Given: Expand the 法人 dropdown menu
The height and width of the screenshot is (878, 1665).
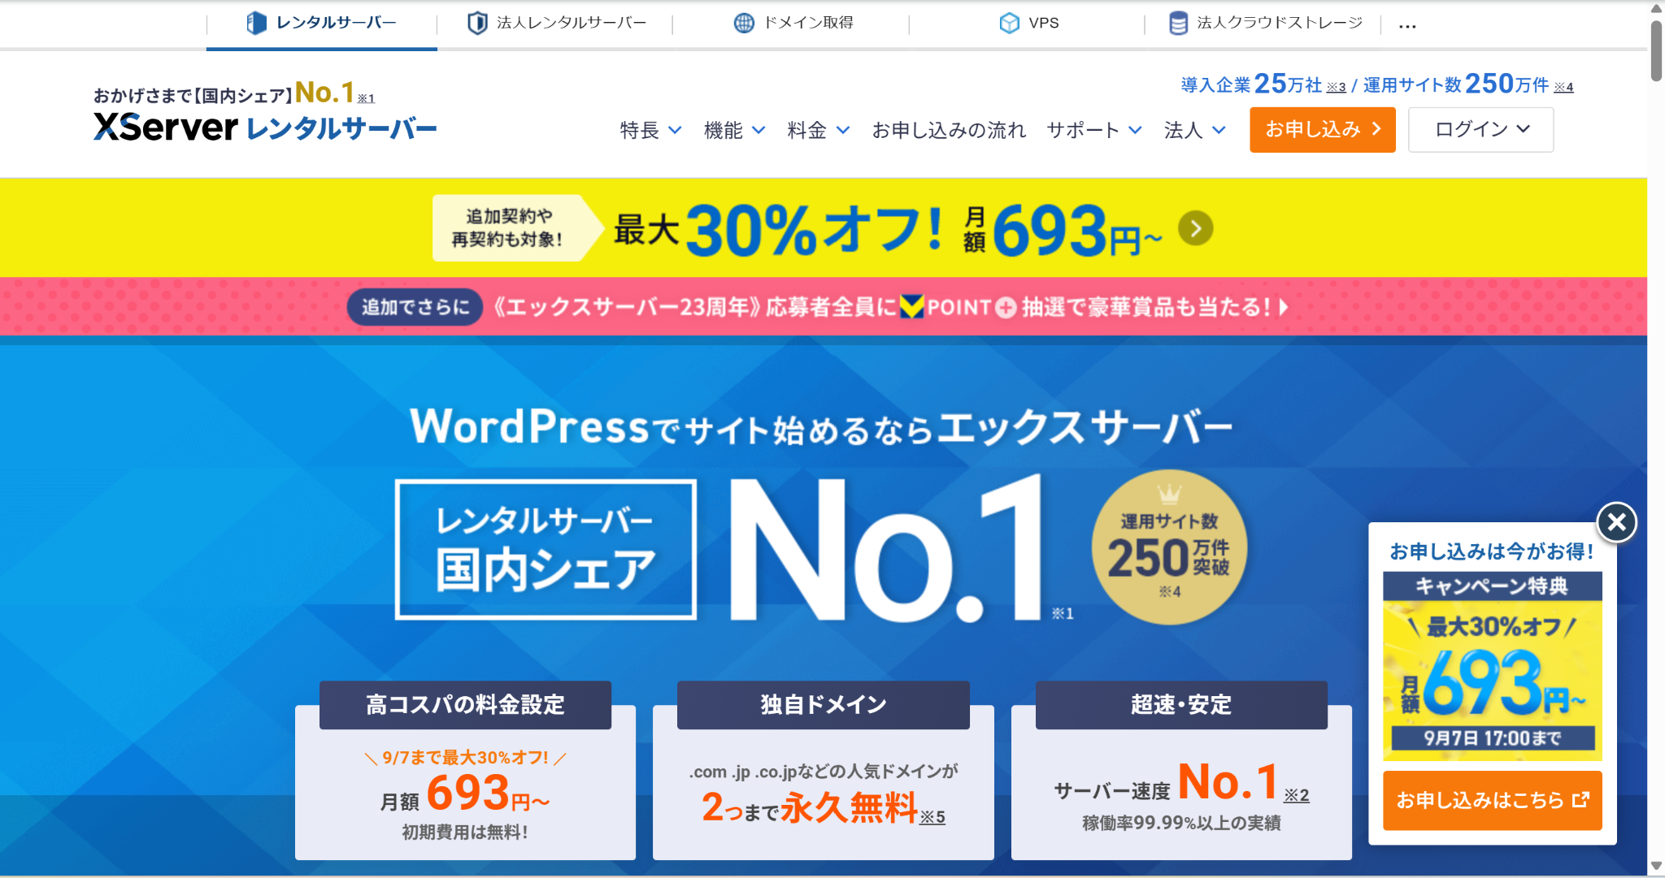Looking at the screenshot, I should click(x=1194, y=130).
